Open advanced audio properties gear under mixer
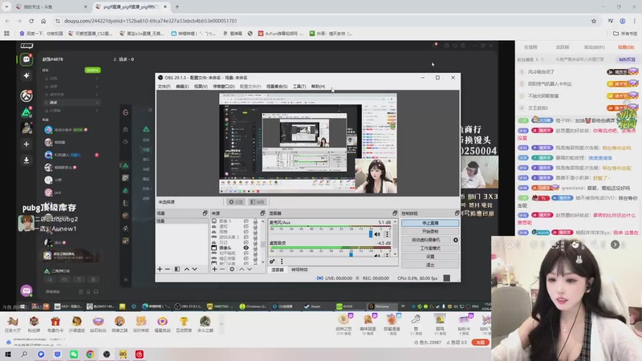Viewport: 642px width, 361px height. tap(272, 262)
